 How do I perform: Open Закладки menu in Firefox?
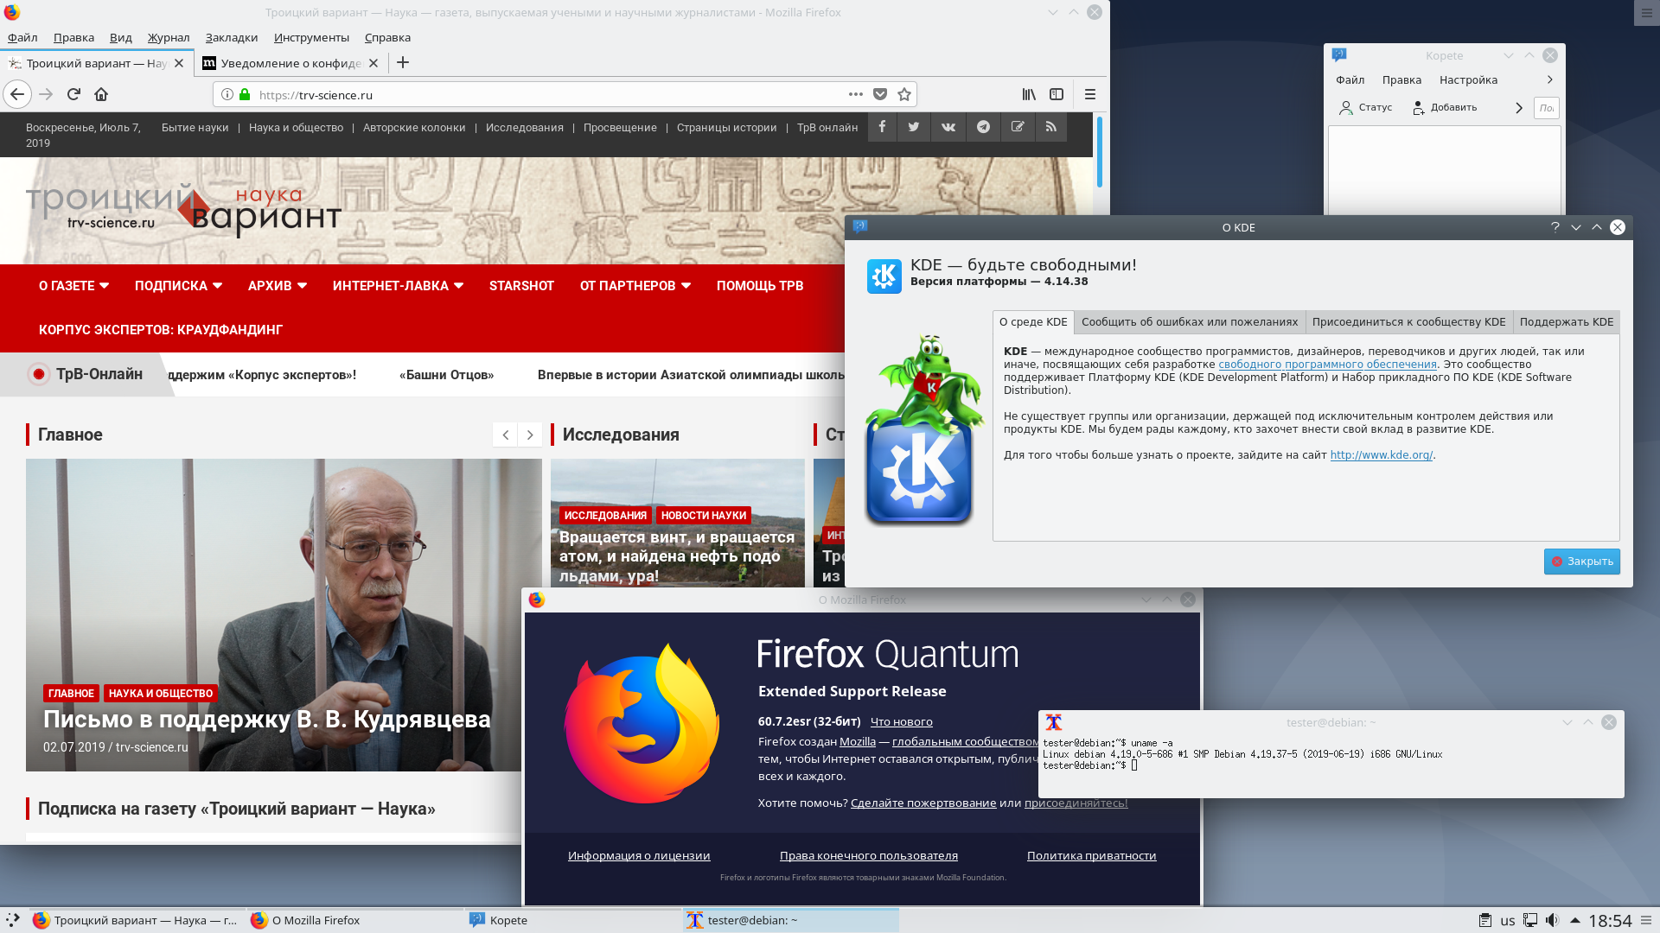(x=231, y=37)
